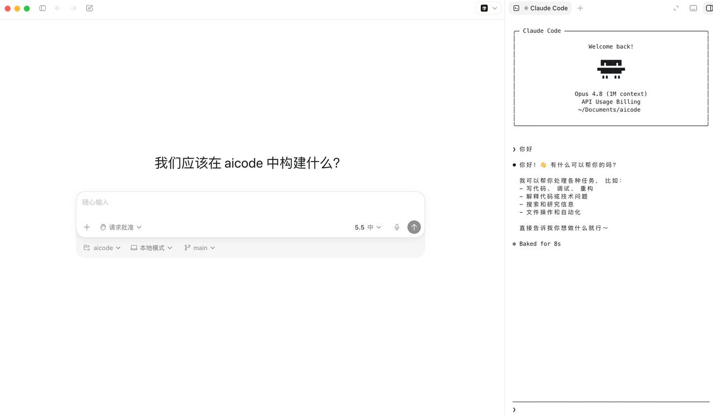Open the aicode project dropdown

102,248
